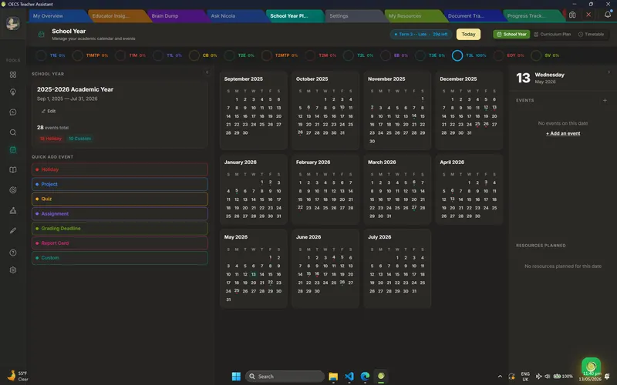Switch to Curriculum Plan view
Viewport: 617px width, 385px height.
(x=552, y=34)
